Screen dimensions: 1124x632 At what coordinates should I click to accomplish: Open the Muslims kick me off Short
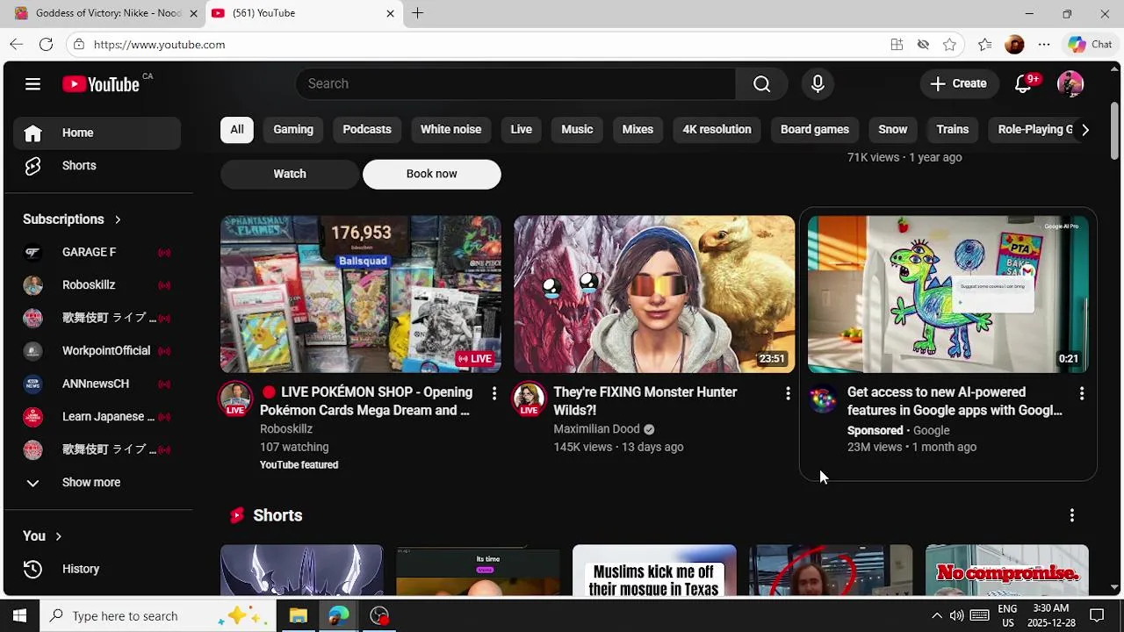654,571
